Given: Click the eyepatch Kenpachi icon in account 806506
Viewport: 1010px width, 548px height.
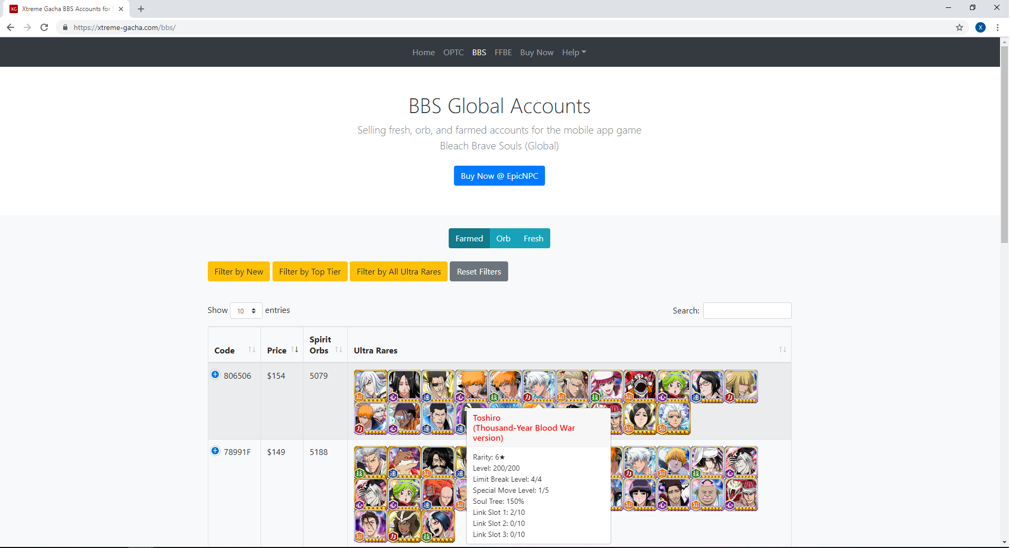Looking at the screenshot, I should (438, 387).
